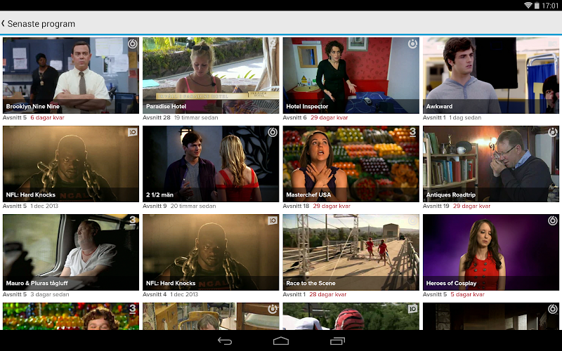The width and height of the screenshot is (562, 351).
Task: Go back using the Senaste program arrow
Action: click(x=3, y=24)
